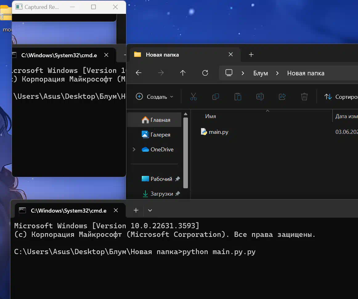
Task: Select the main.py file
Action: point(214,132)
